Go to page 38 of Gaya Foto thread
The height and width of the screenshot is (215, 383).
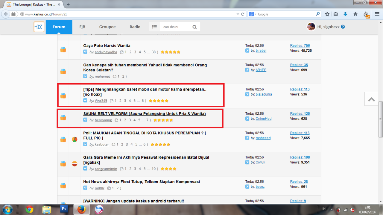154,52
